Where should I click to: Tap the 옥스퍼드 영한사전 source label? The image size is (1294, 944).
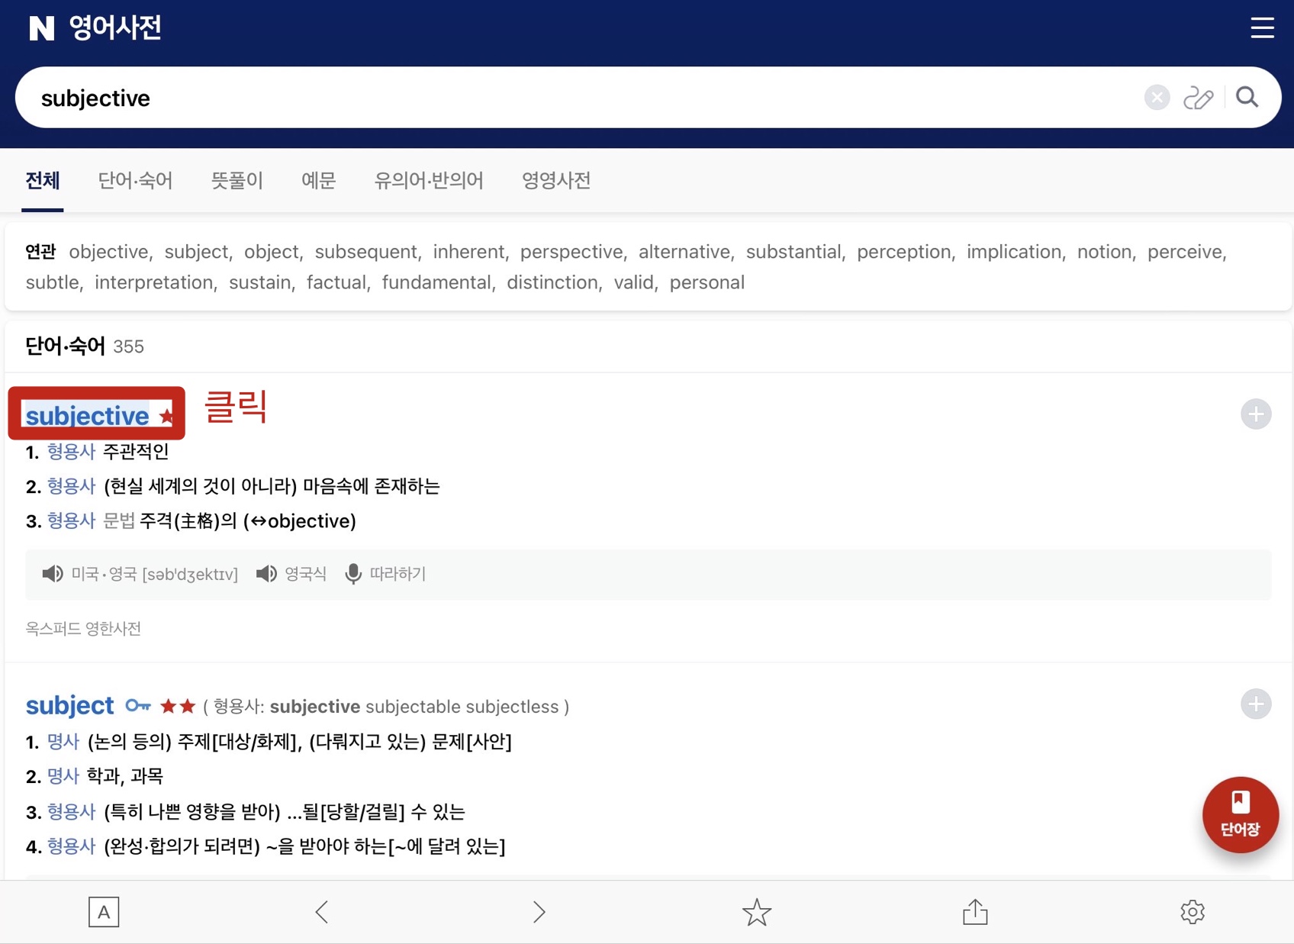click(x=83, y=629)
